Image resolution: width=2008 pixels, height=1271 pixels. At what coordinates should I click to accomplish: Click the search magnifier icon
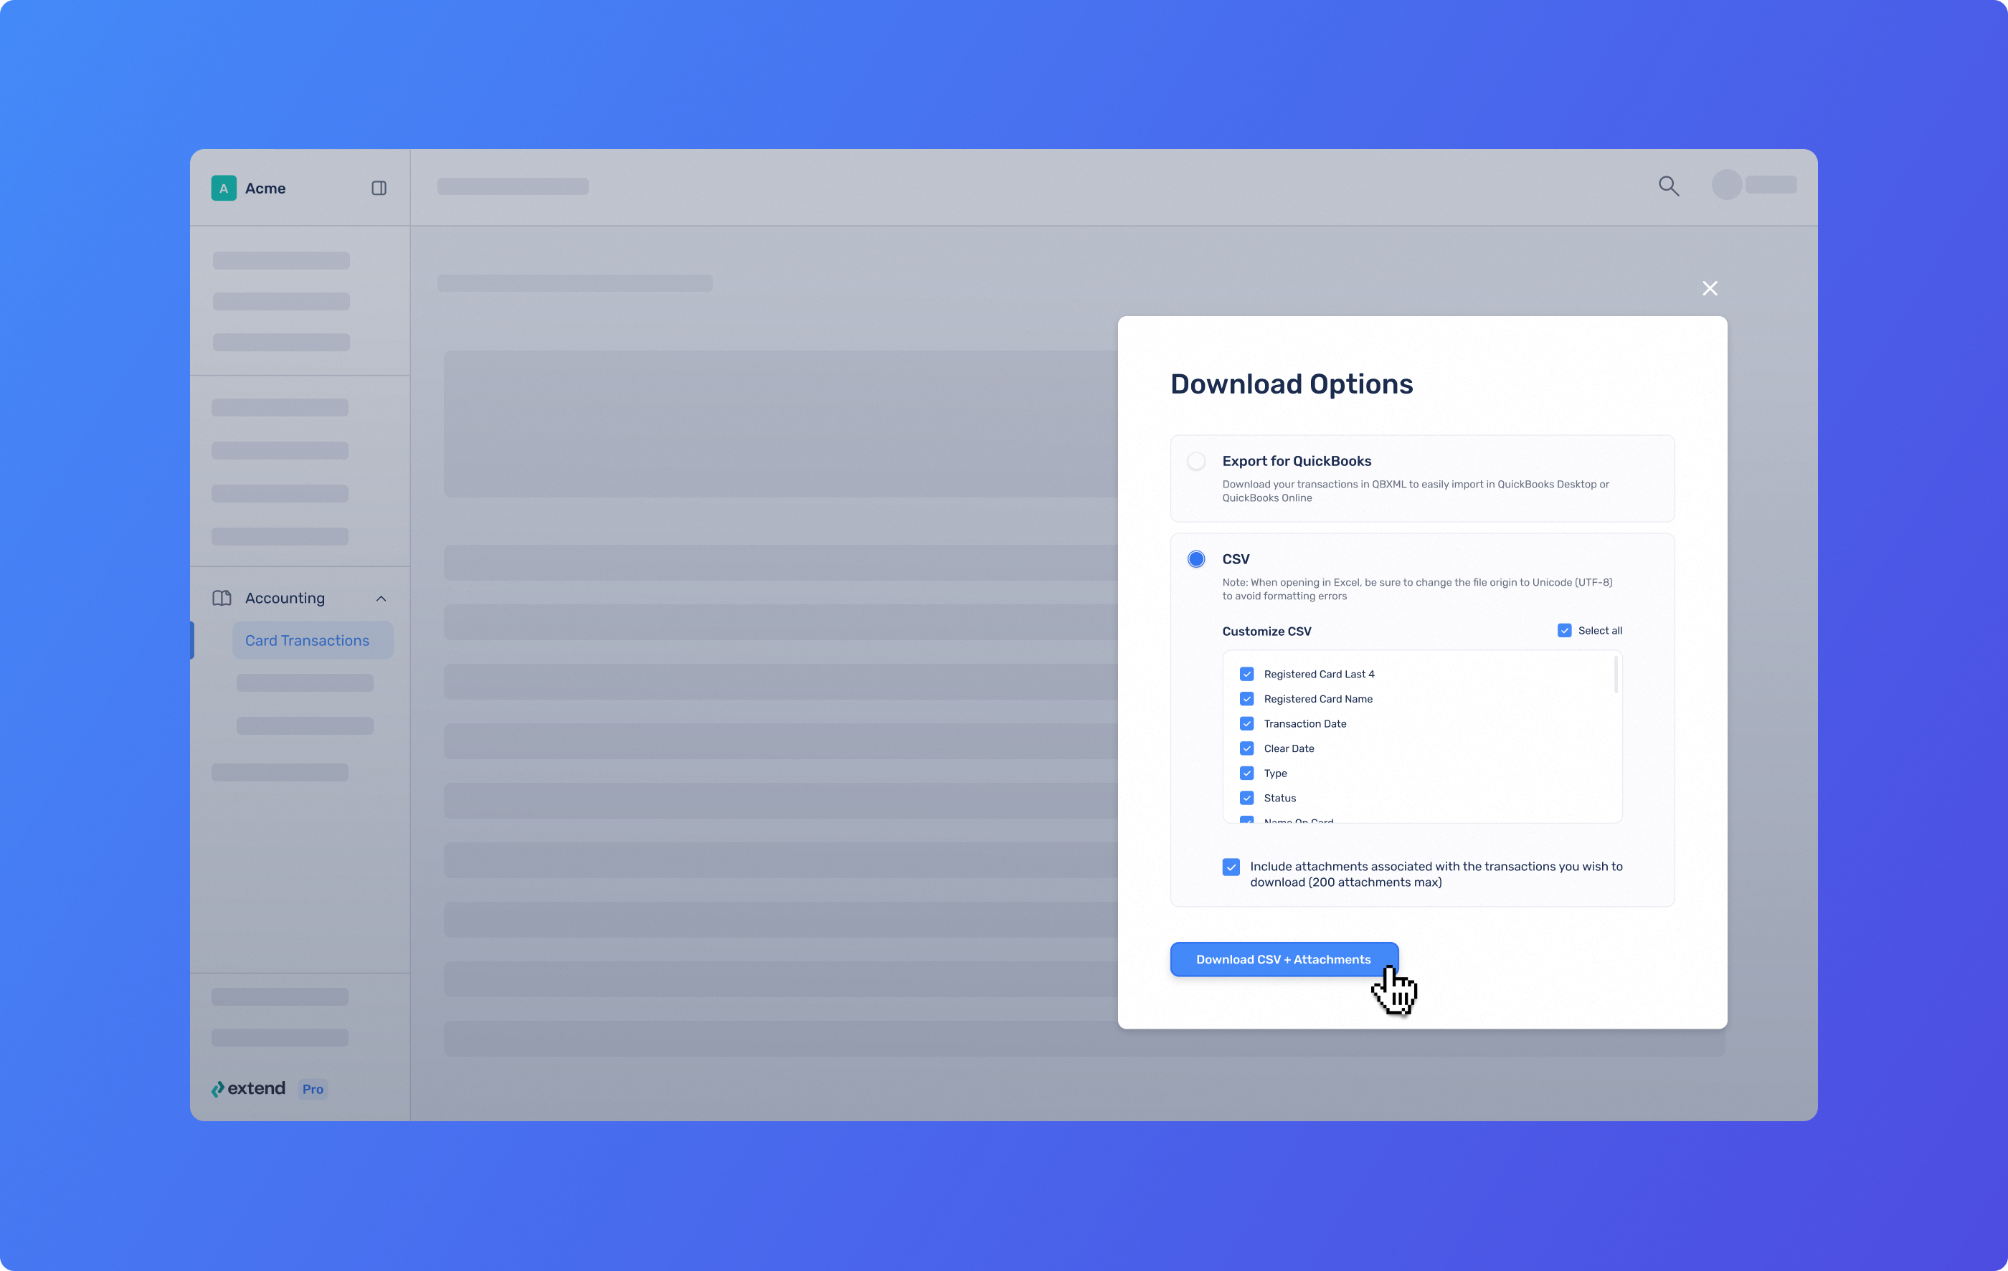tap(1668, 186)
